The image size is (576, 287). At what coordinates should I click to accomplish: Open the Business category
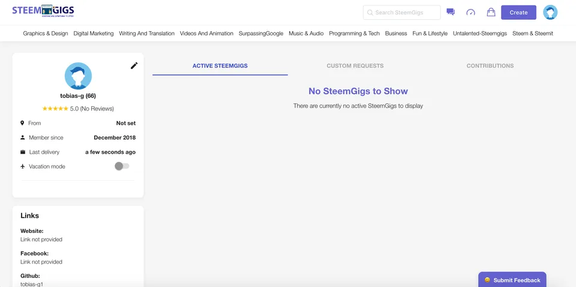[396, 34]
